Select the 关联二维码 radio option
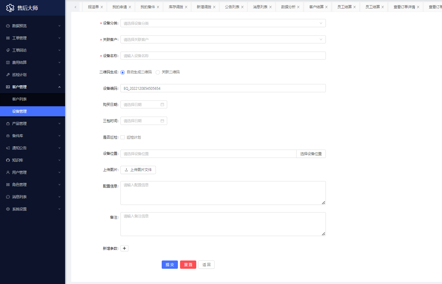 (x=158, y=72)
